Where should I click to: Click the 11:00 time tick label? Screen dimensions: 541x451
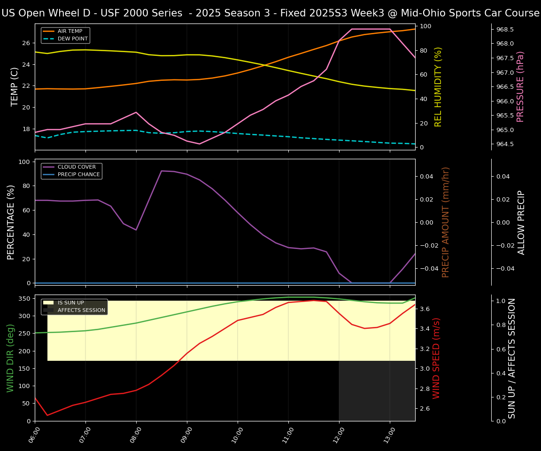[x=287, y=435]
